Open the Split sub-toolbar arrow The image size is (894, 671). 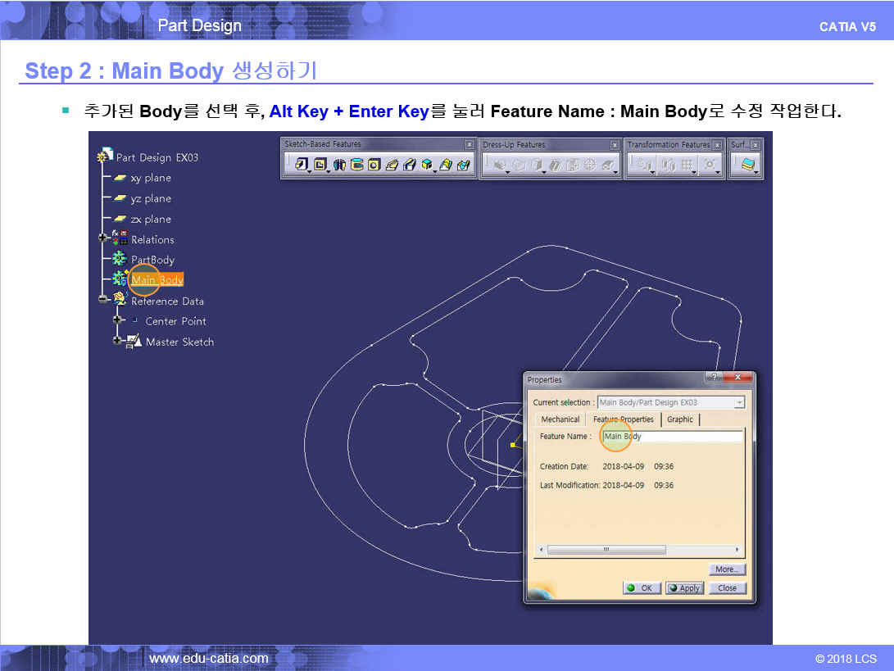pos(756,172)
